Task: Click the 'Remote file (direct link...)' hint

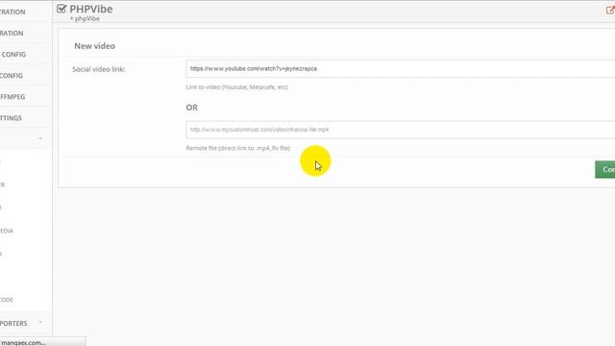Action: click(238, 148)
